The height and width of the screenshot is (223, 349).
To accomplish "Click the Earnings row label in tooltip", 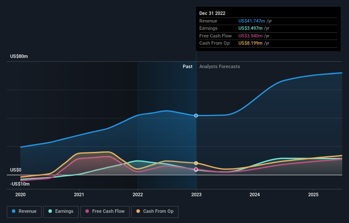I will pyautogui.click(x=208, y=28).
